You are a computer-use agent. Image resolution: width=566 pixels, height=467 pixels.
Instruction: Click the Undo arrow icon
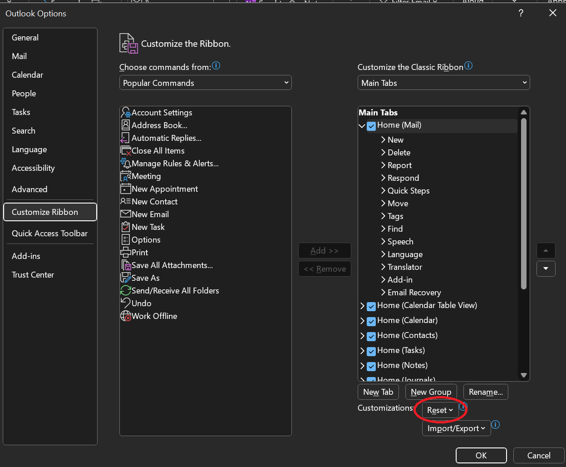pyautogui.click(x=126, y=303)
